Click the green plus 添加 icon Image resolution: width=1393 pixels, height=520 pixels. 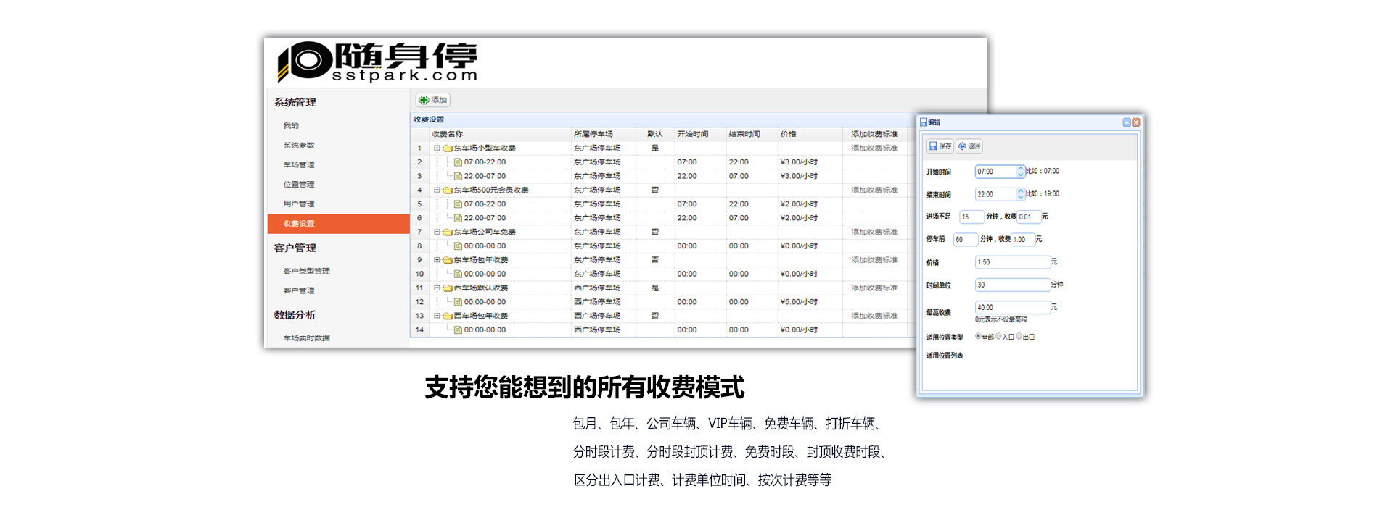(424, 100)
